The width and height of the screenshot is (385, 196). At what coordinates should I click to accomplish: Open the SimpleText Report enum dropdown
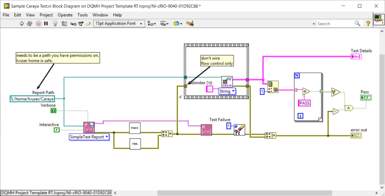point(89,137)
